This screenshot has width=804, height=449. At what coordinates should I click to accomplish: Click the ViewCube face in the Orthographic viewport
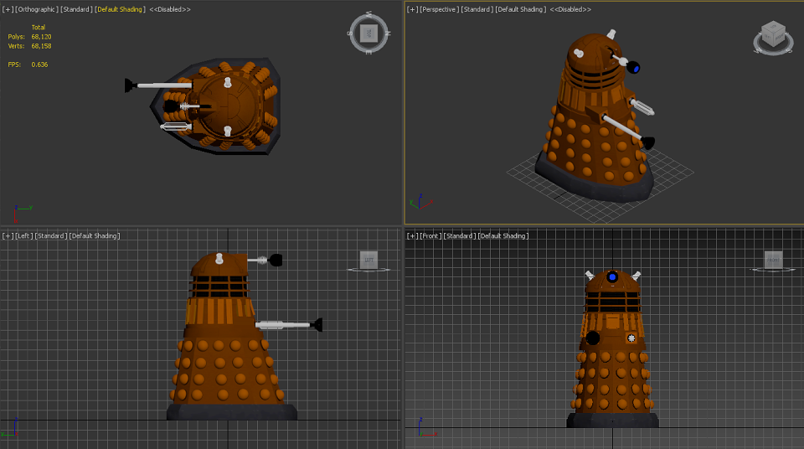(368, 34)
